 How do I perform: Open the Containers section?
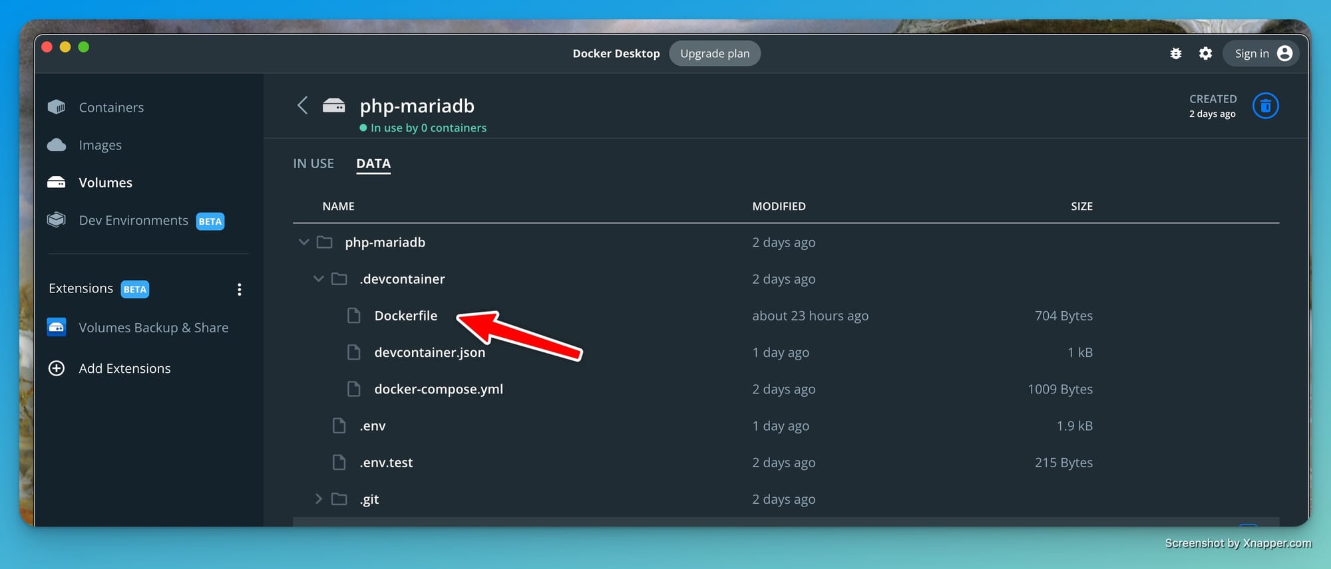click(111, 107)
